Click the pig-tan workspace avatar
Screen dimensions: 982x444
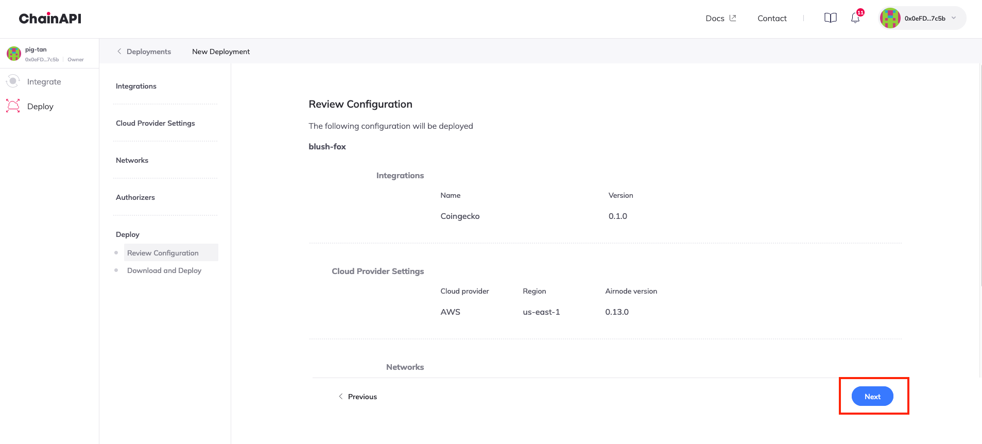point(14,54)
